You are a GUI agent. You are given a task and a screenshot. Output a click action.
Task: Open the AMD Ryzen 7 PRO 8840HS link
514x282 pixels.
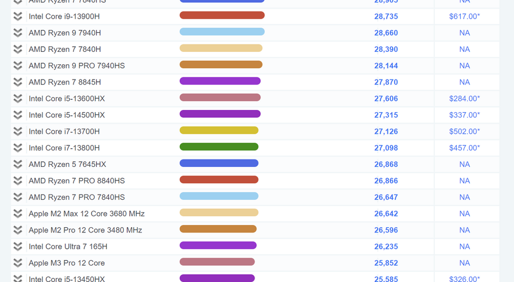tap(77, 181)
